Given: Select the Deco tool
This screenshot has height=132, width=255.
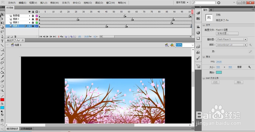Looking at the screenshot, I should pos(2,63).
